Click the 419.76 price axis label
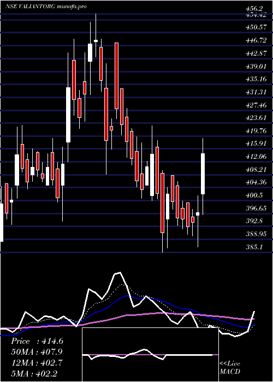Screen dimensions: 273x382 (x=256, y=131)
